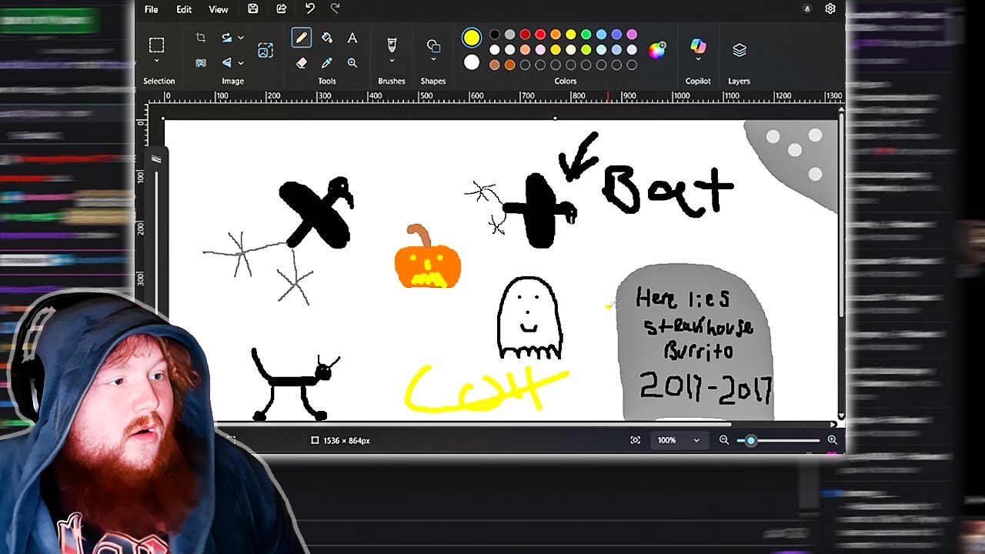Select the Fill bucket tool
Viewport: 985px width, 554px height.
click(326, 38)
